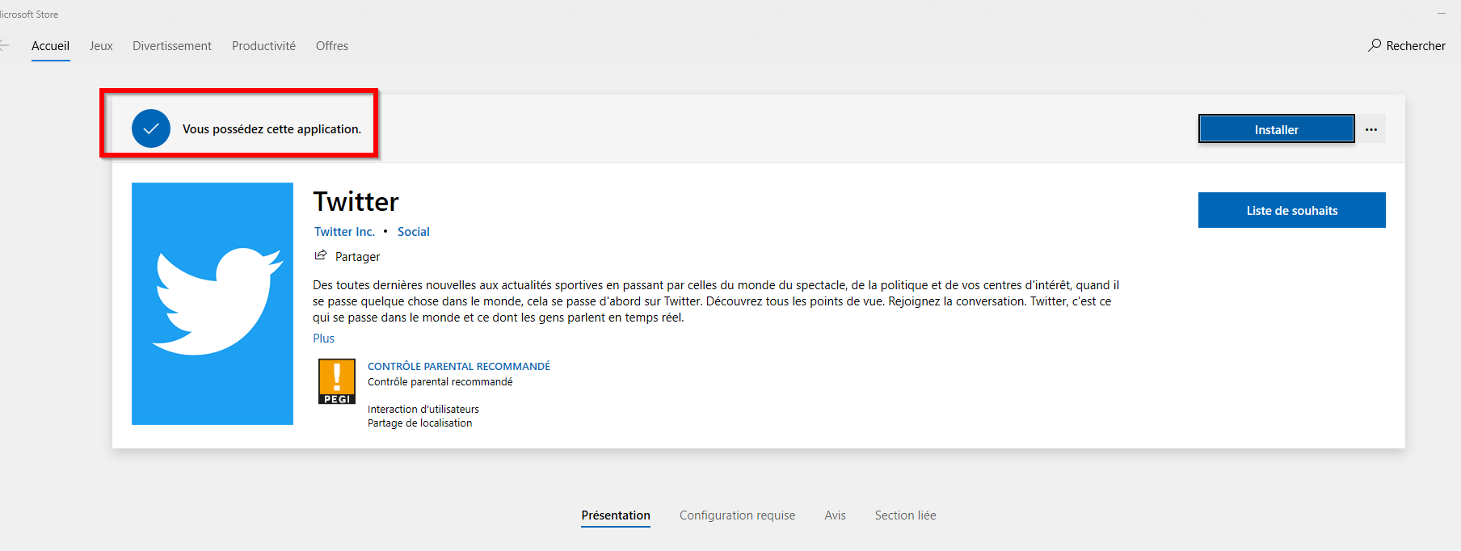Switch to the Jeux tab

[101, 46]
